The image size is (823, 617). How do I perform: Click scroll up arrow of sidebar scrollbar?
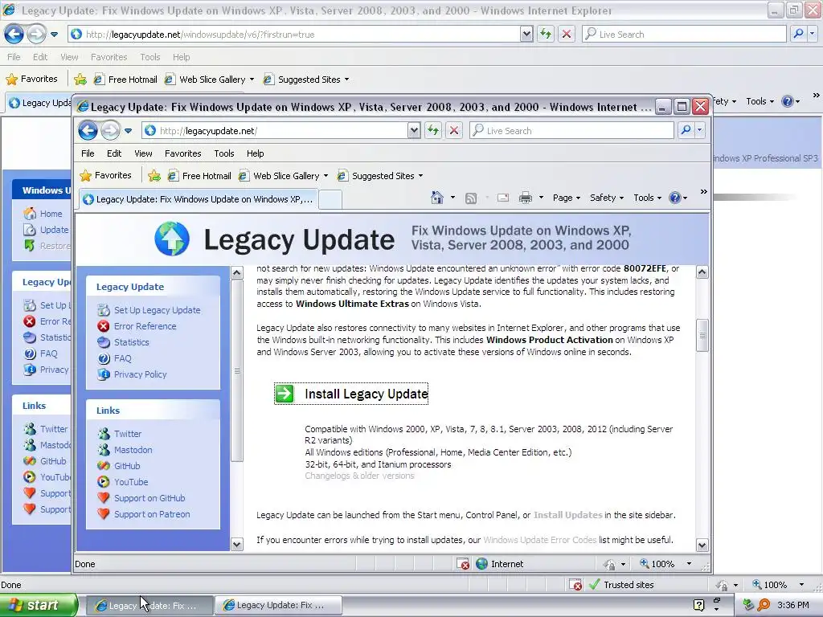click(x=237, y=272)
